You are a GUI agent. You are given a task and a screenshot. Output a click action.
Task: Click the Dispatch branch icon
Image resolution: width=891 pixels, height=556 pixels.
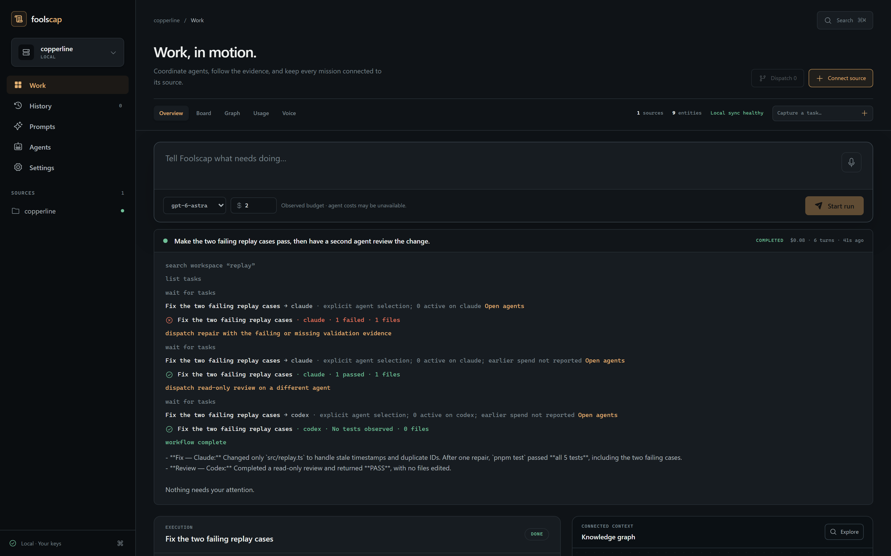[763, 78]
